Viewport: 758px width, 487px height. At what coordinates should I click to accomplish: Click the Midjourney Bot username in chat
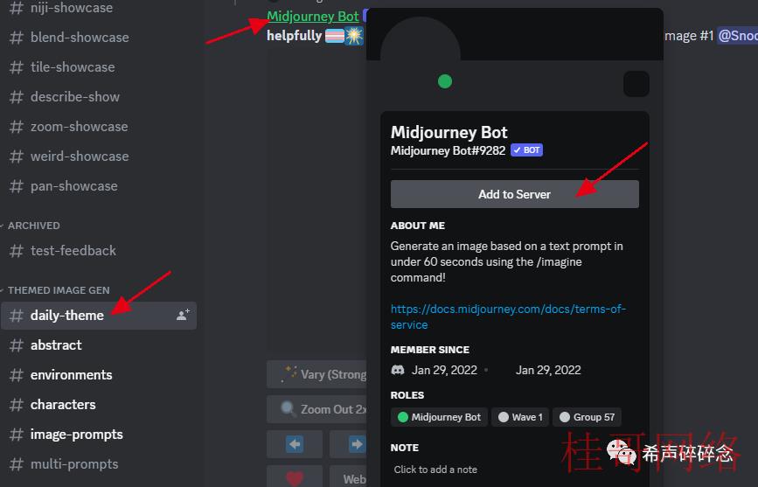tap(313, 16)
